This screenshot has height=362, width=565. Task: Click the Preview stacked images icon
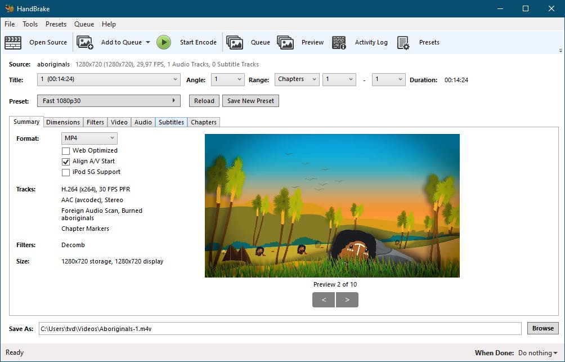coord(285,42)
